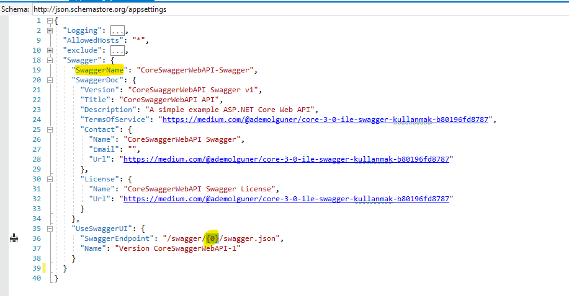Click line number 36
Screen dimensions: 569x296
tap(37, 238)
